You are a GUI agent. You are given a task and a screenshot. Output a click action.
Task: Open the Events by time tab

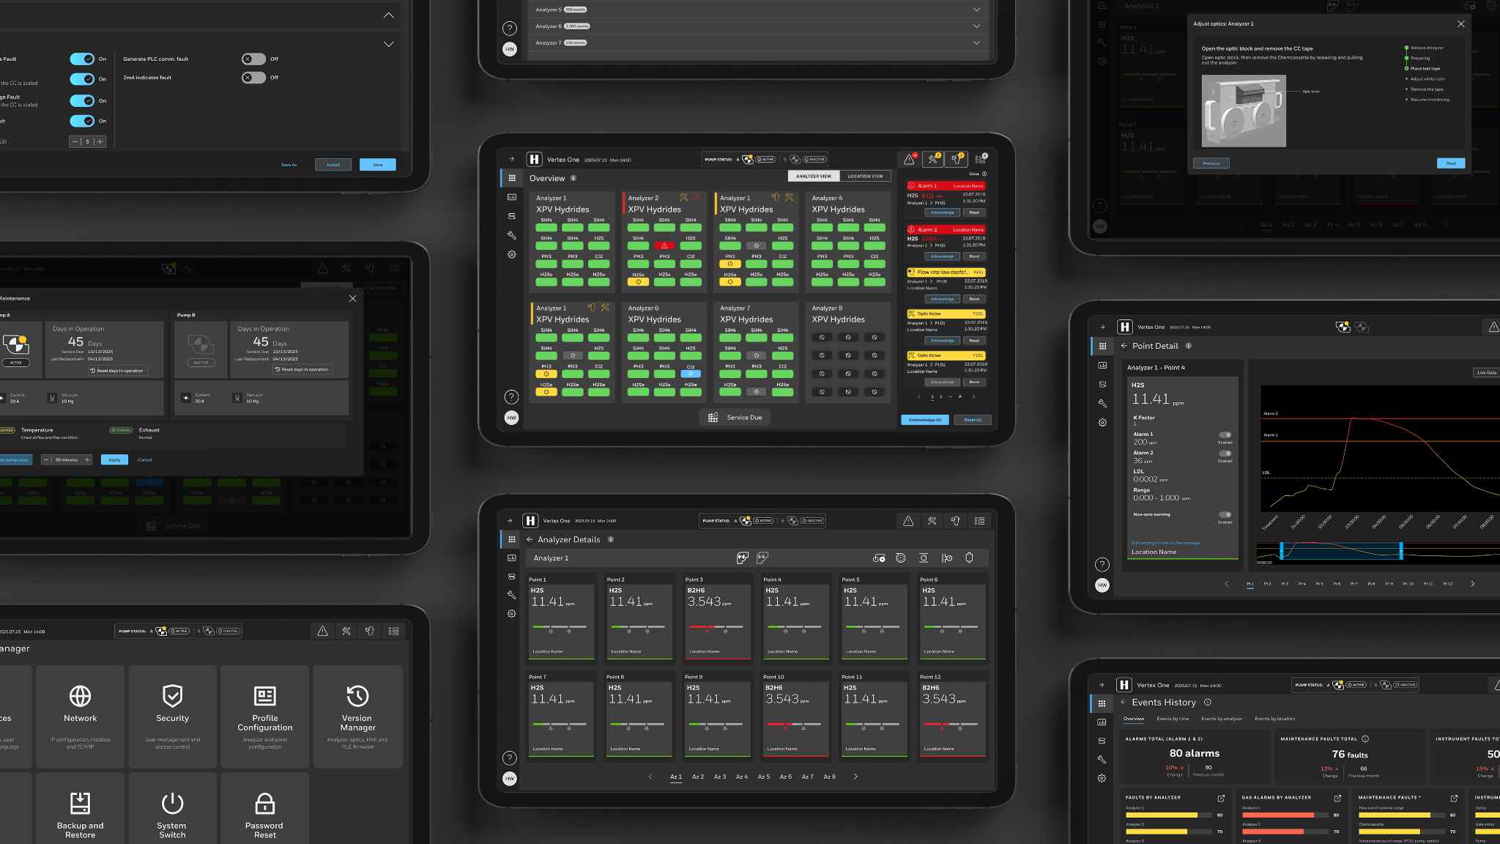coord(1173,719)
